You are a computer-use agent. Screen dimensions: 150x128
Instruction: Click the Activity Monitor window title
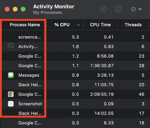click(54, 7)
